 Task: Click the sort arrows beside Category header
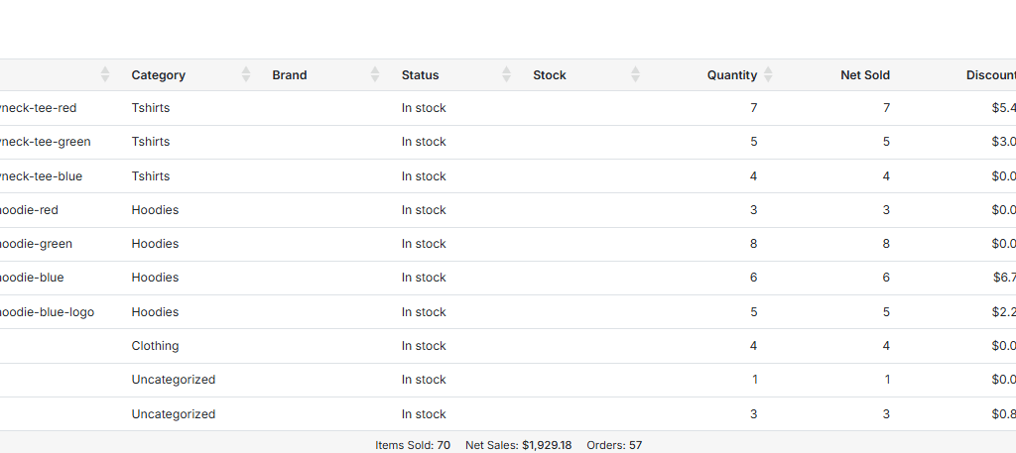tap(246, 74)
